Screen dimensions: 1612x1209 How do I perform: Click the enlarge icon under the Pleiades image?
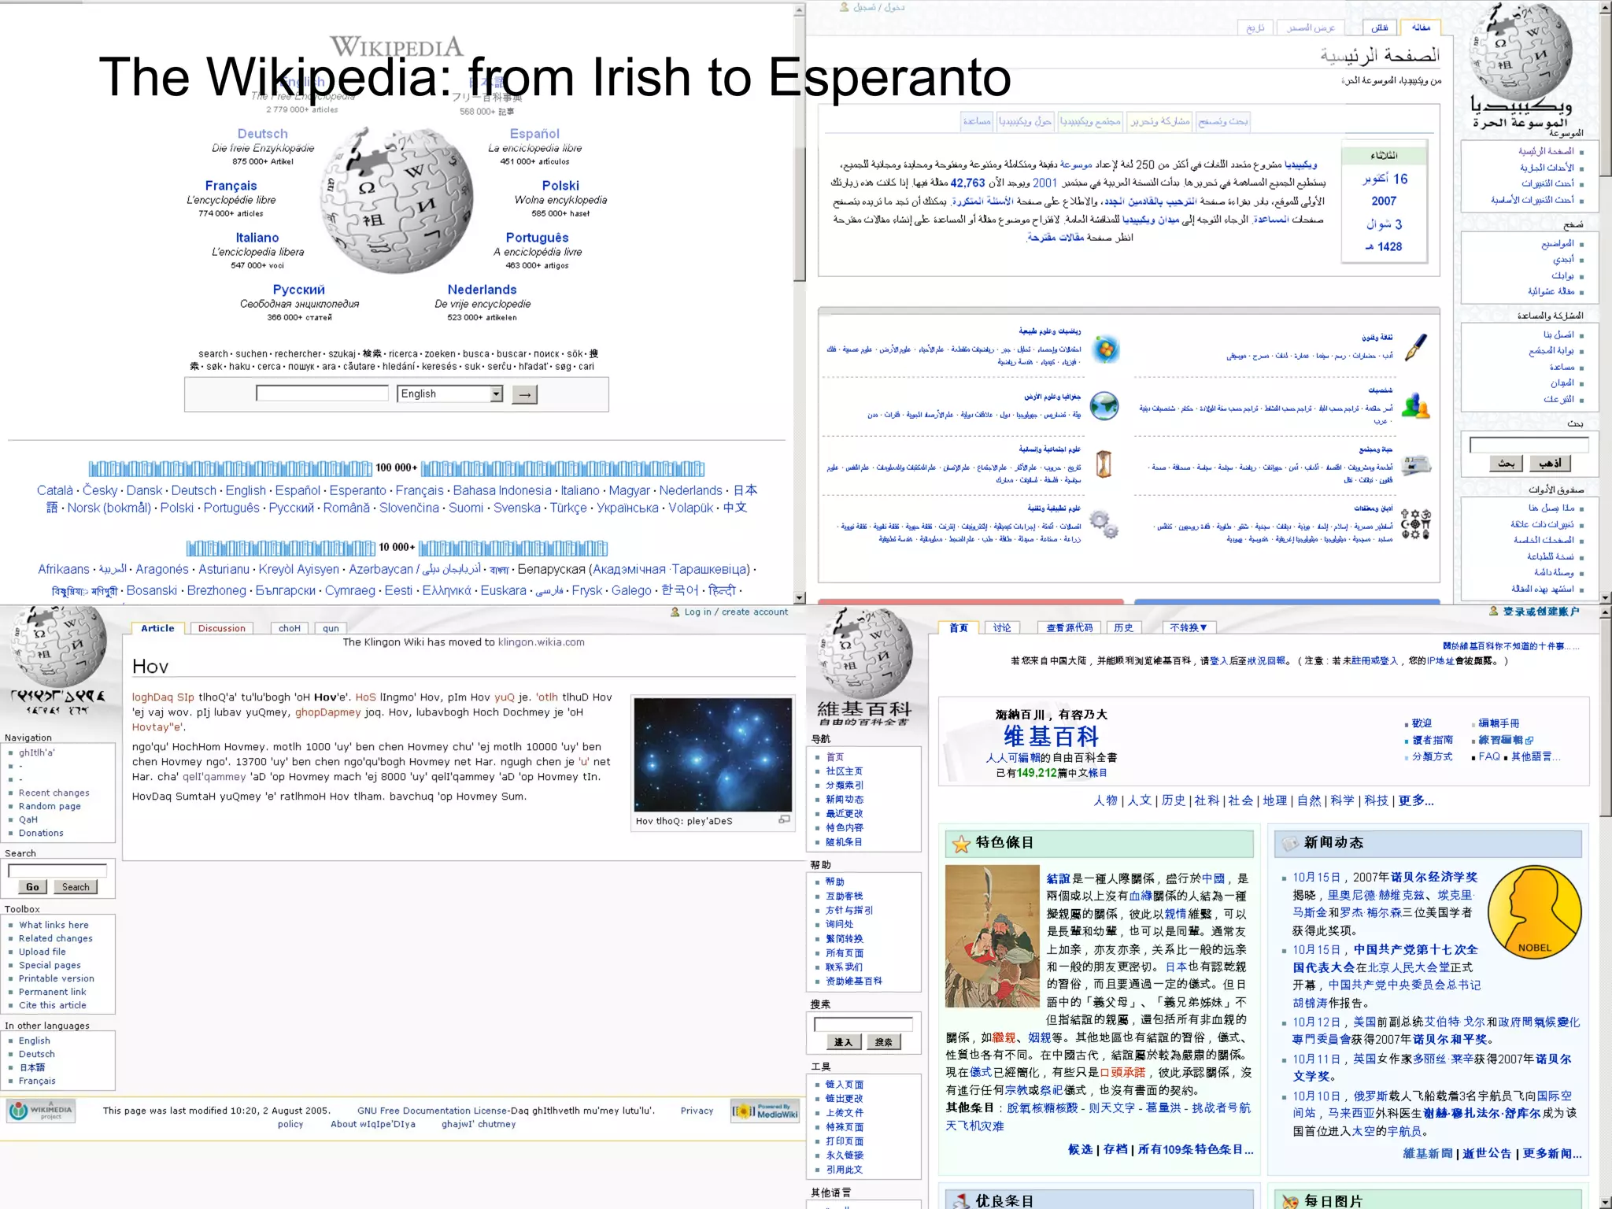click(x=784, y=819)
